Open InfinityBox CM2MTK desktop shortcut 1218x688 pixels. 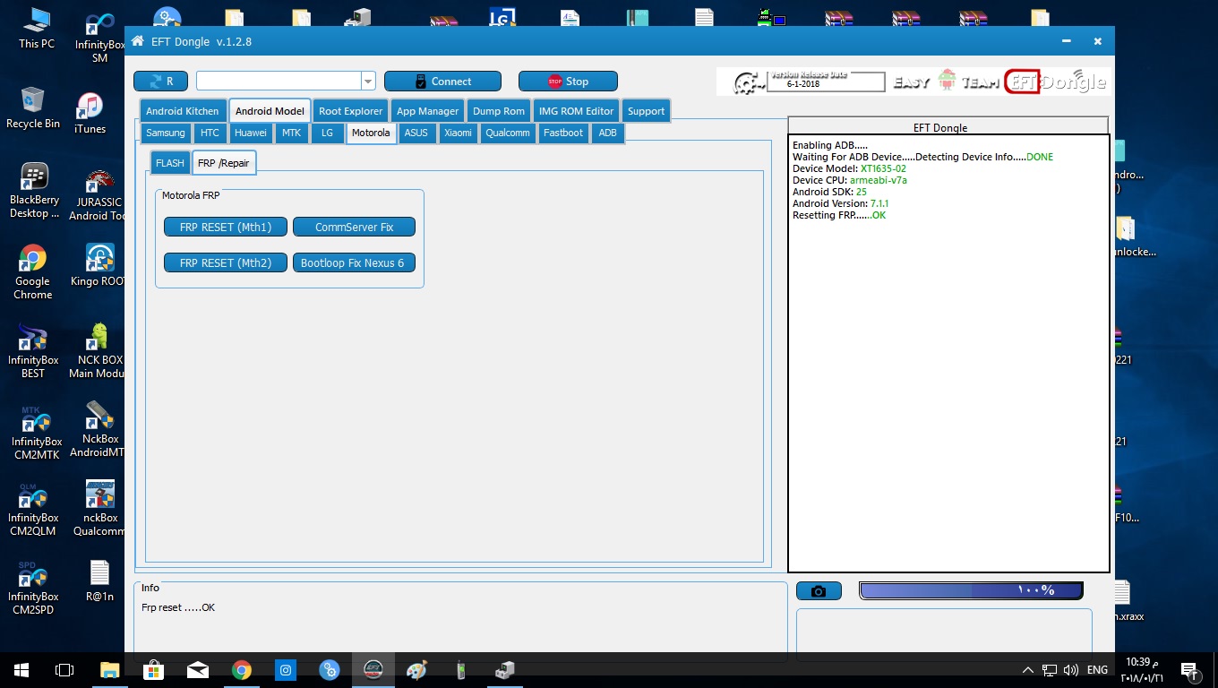pyautogui.click(x=36, y=434)
